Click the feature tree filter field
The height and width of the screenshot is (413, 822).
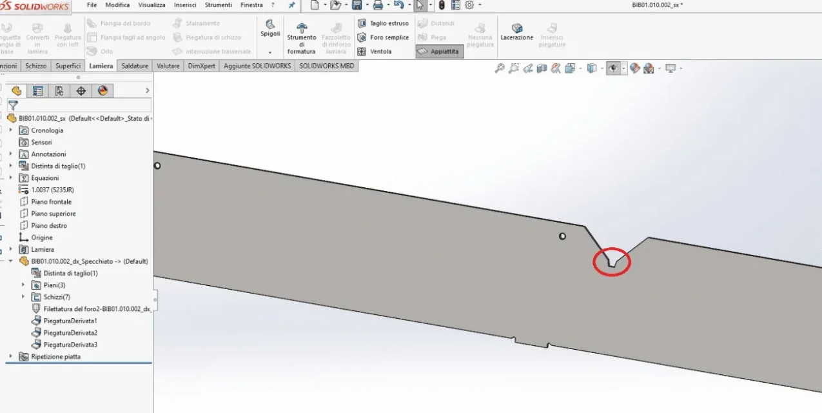[79, 105]
